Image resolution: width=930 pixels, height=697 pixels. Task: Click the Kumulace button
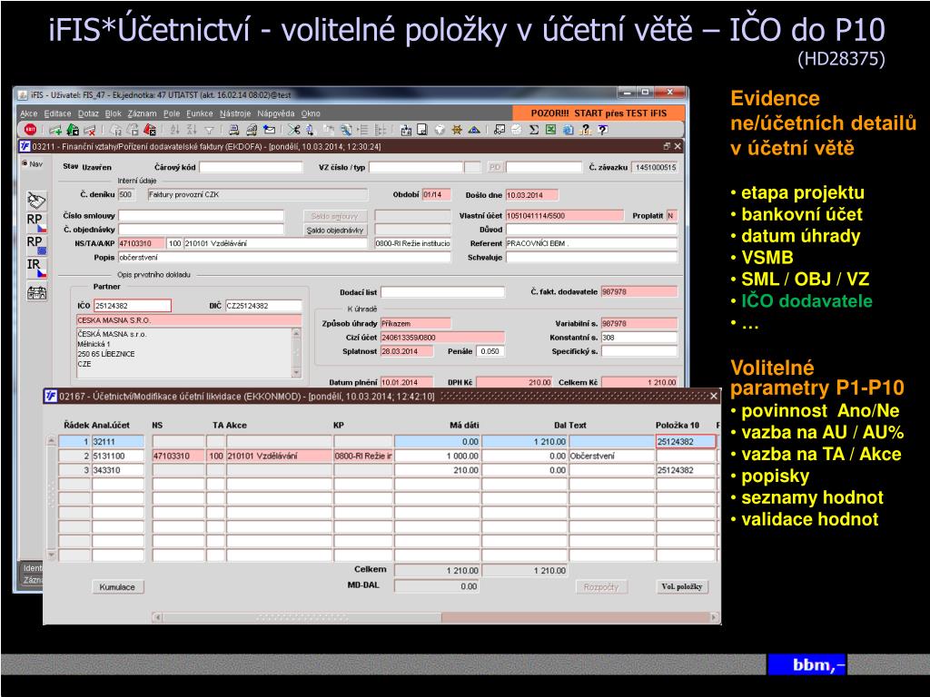(117, 587)
